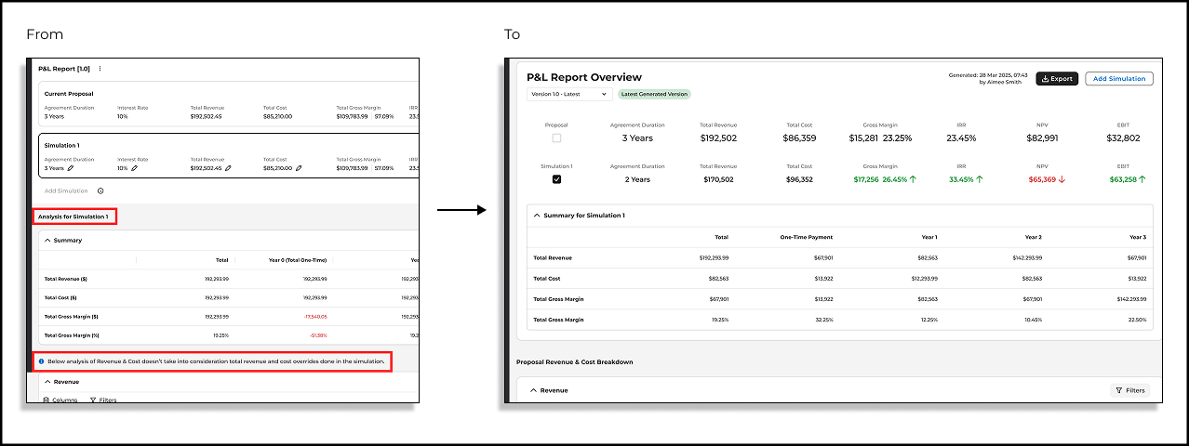Uncheck the Simulation 1 checkbox
Image resolution: width=1189 pixels, height=446 pixels.
[x=556, y=179]
